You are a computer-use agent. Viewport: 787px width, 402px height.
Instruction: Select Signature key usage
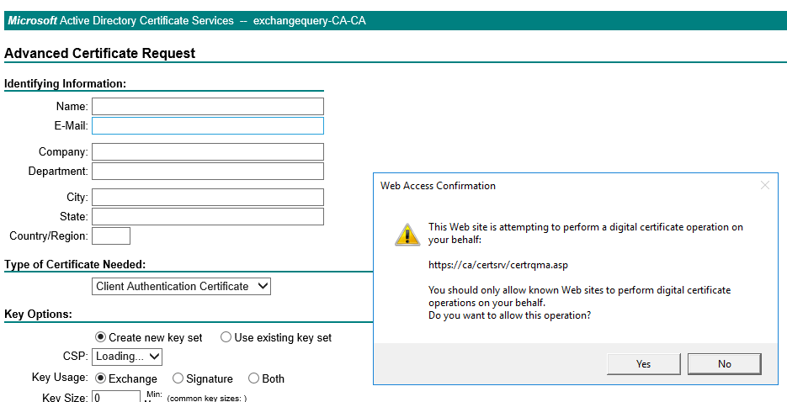[x=178, y=378]
